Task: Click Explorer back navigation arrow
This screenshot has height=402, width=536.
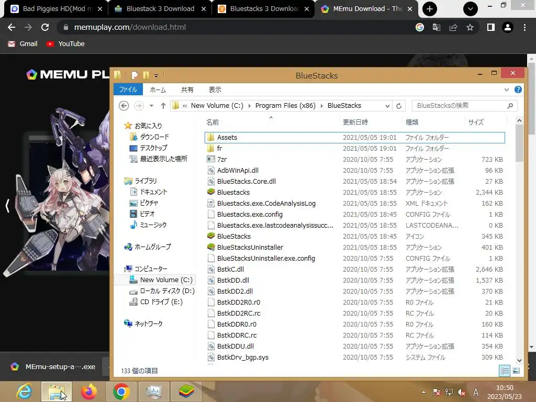Action: pyautogui.click(x=124, y=106)
